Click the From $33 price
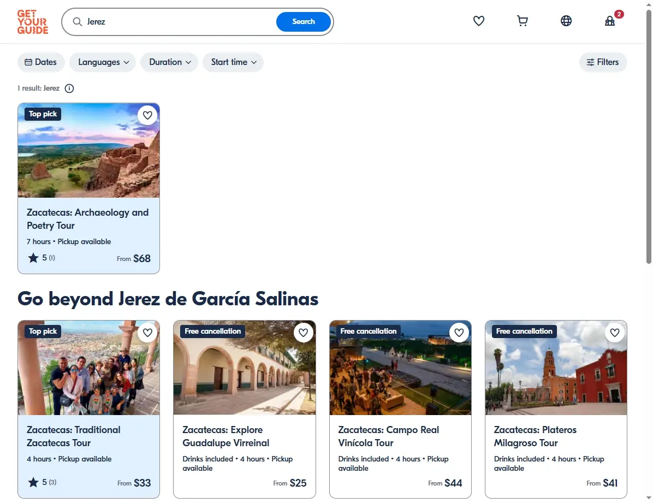 pos(134,483)
